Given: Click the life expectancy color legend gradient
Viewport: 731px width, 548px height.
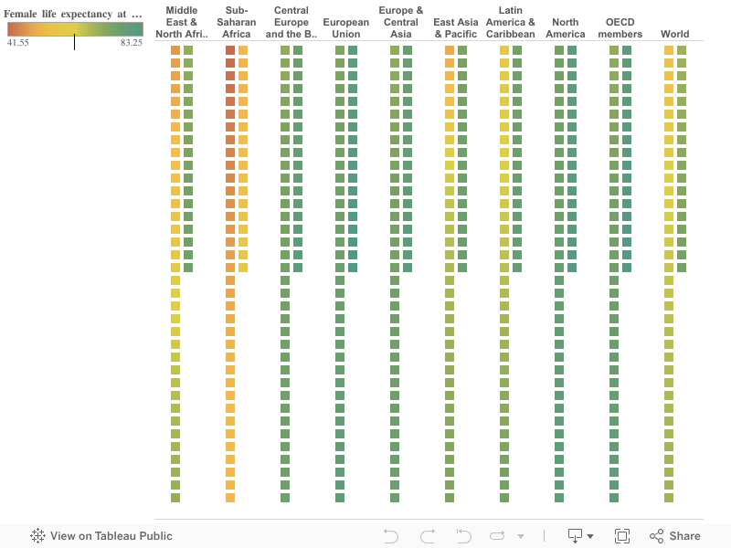Looking at the screenshot, I should (x=75, y=29).
